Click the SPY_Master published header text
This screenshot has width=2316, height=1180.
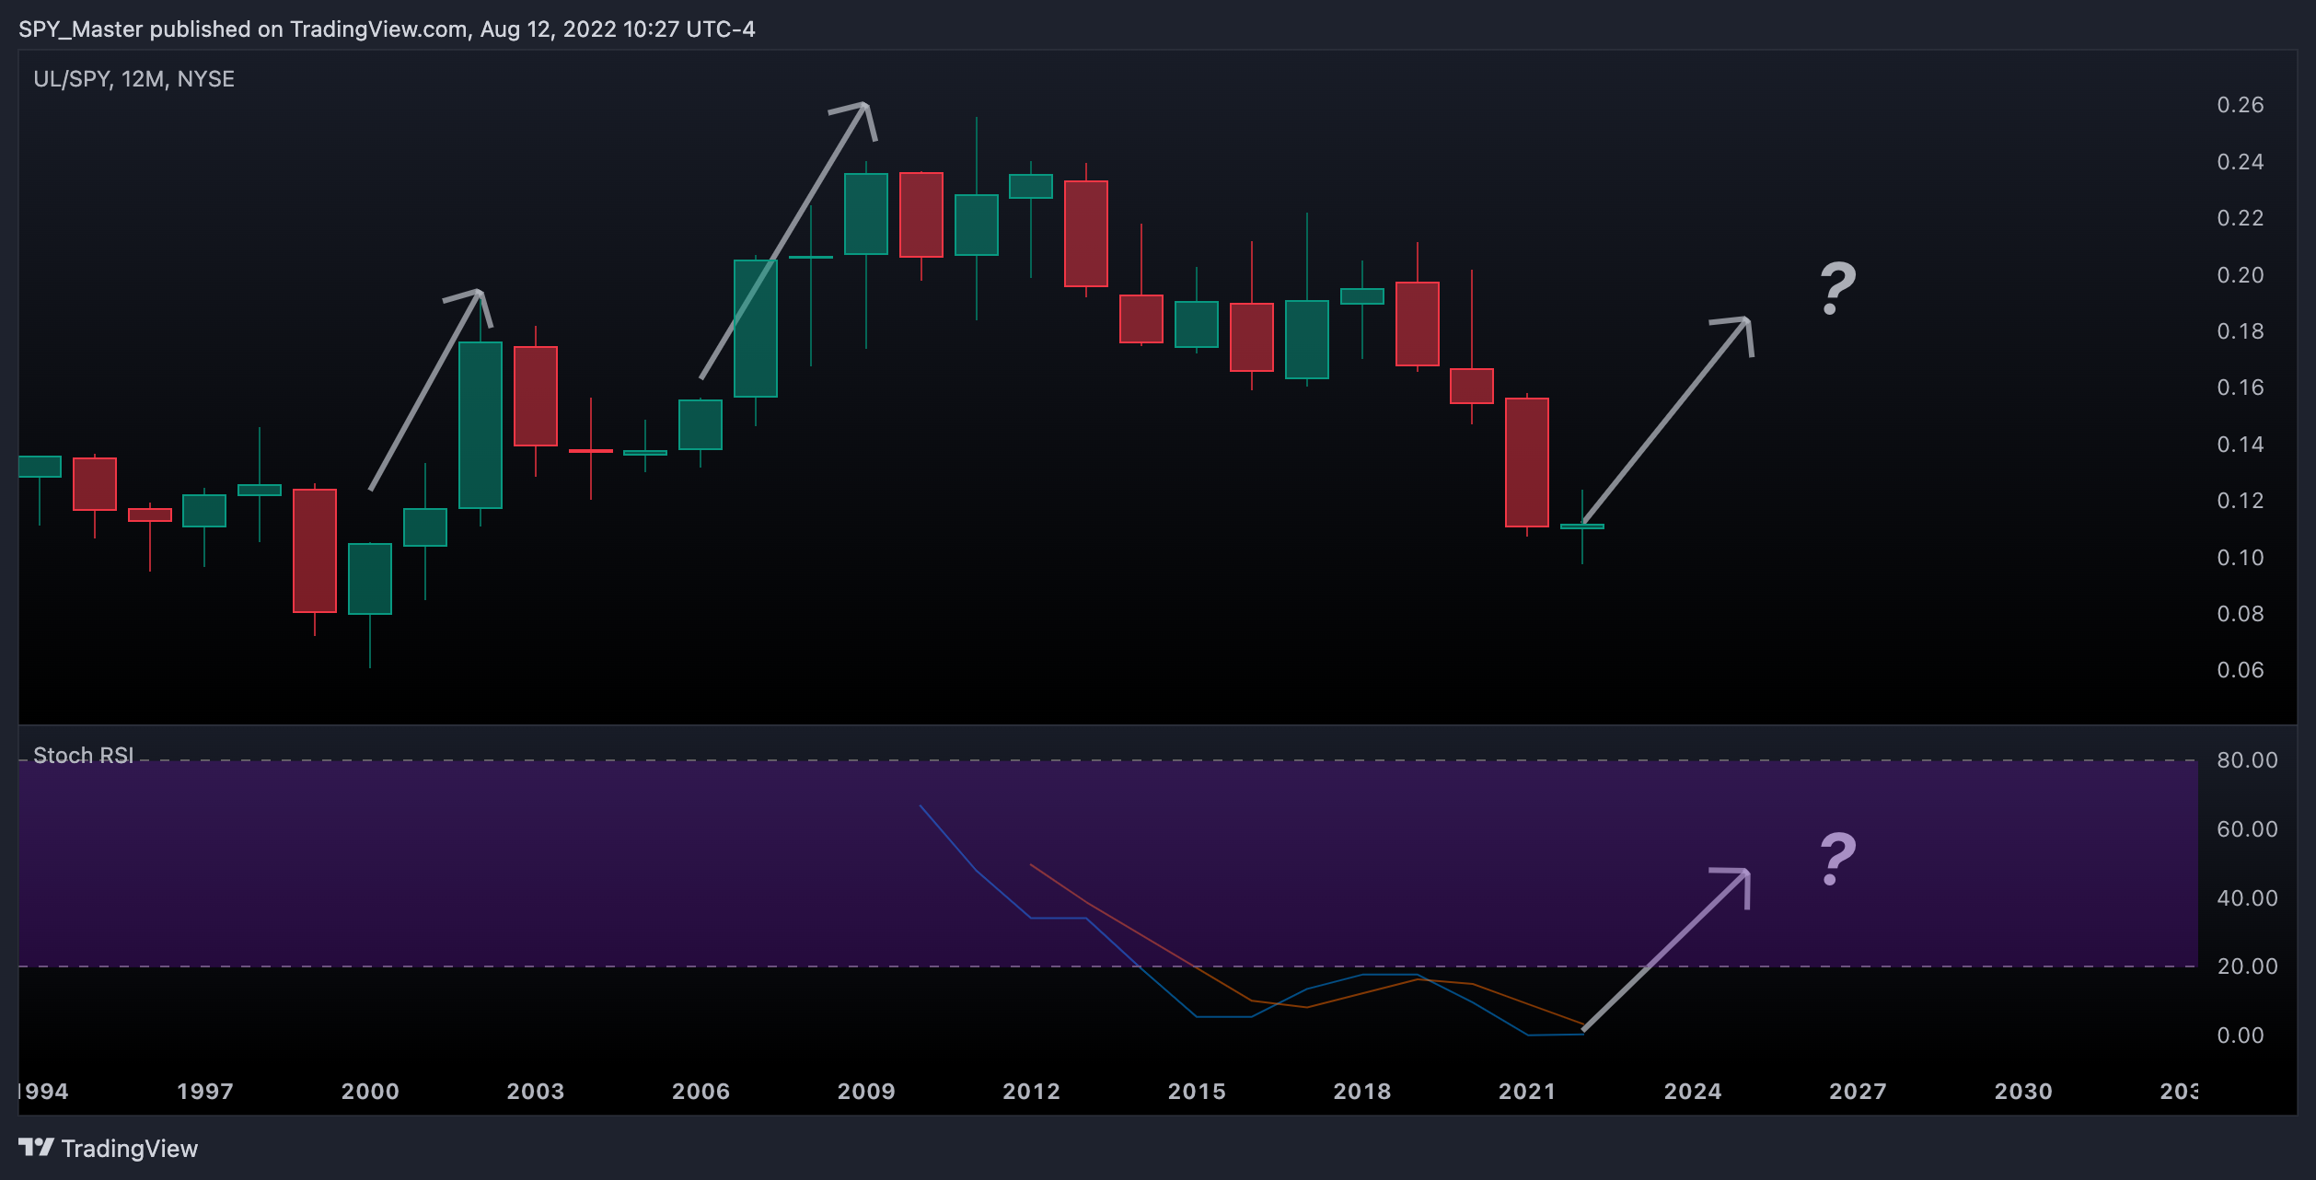click(387, 29)
